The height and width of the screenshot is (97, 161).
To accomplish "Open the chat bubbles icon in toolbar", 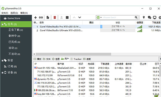I will (x=149, y=18).
